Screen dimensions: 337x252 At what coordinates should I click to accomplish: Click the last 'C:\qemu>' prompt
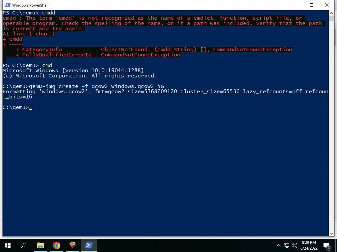[x=15, y=107]
